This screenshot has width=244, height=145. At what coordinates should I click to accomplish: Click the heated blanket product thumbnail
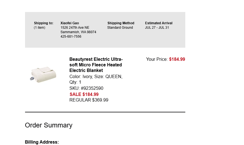click(43, 75)
